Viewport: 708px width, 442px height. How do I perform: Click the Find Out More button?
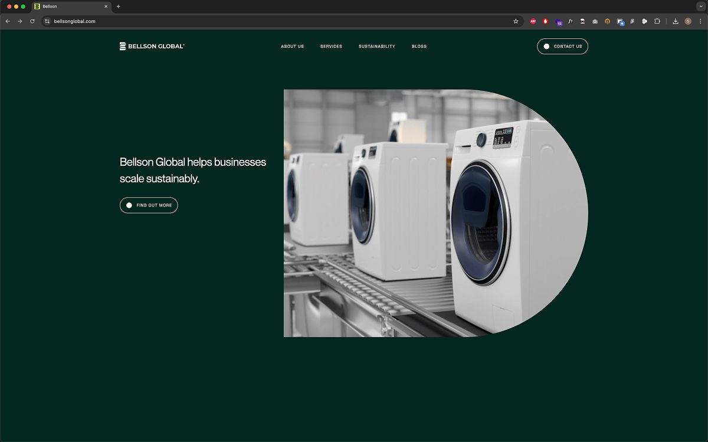click(149, 205)
